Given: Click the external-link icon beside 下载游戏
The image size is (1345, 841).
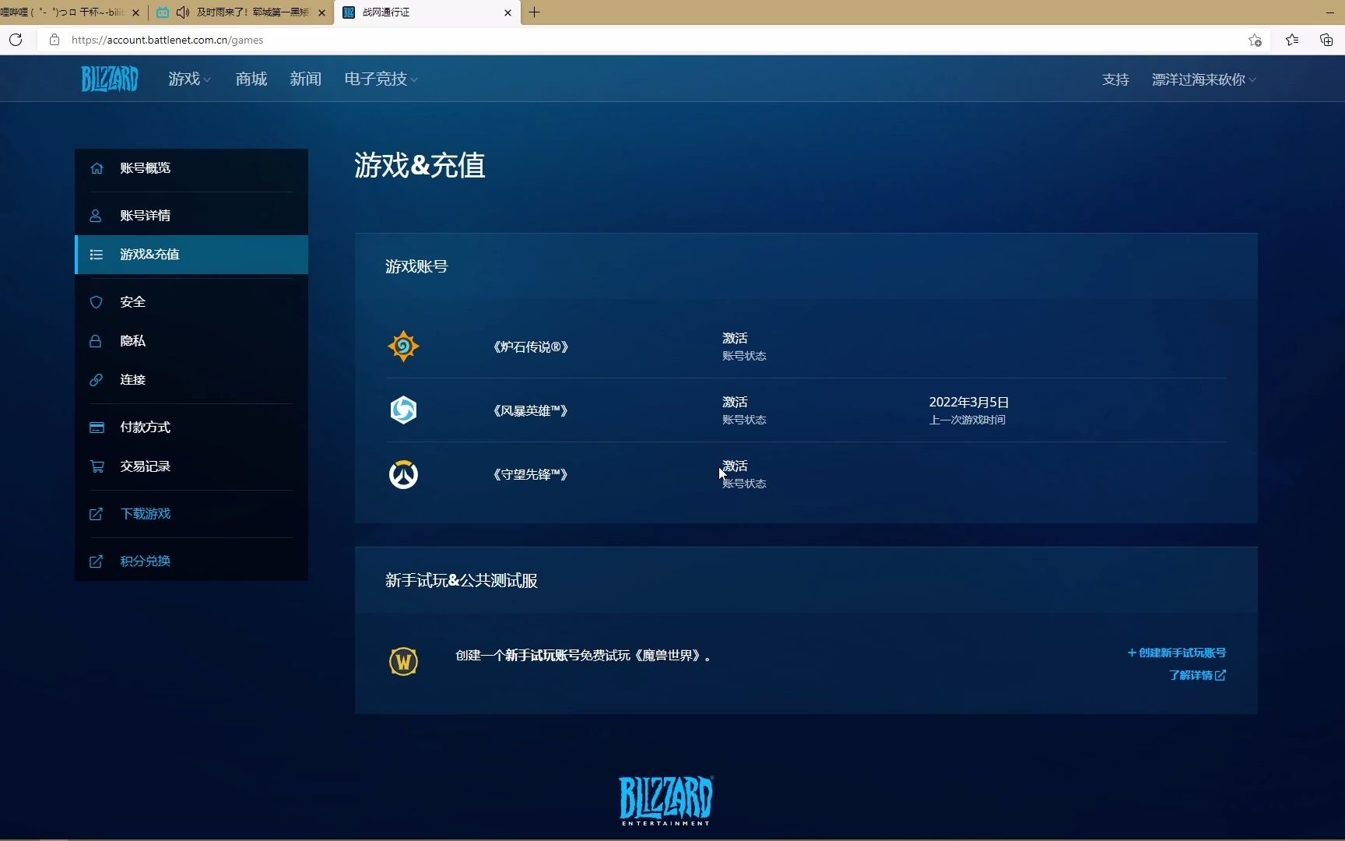Looking at the screenshot, I should point(97,514).
